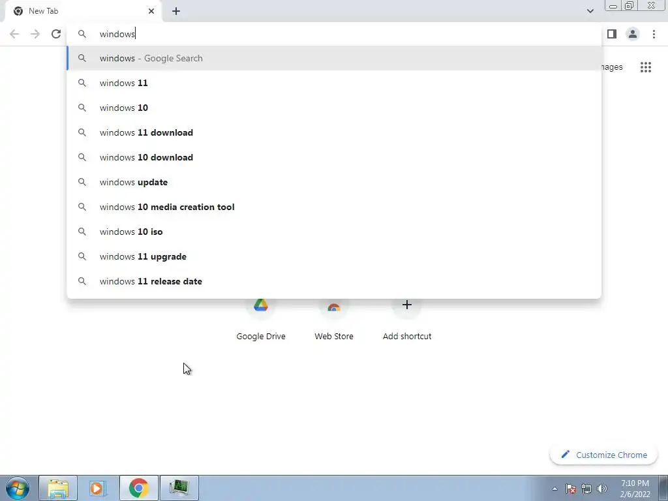The image size is (668, 501).
Task: Open Windows Explorer from the taskbar
Action: (x=58, y=488)
